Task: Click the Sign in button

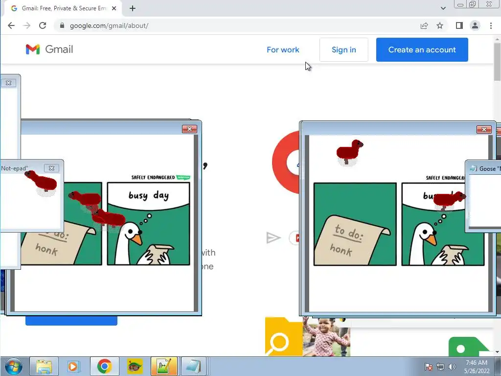Action: [344, 50]
